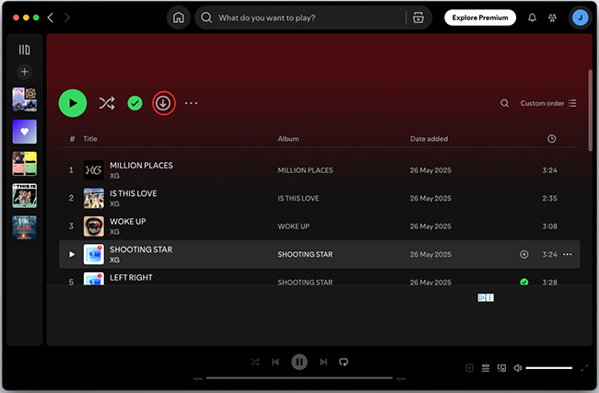The image size is (599, 393).
Task: Go to the Home page
Action: click(x=179, y=17)
